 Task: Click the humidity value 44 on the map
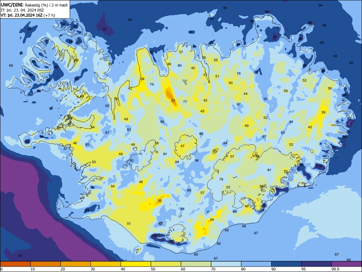pos(245,94)
